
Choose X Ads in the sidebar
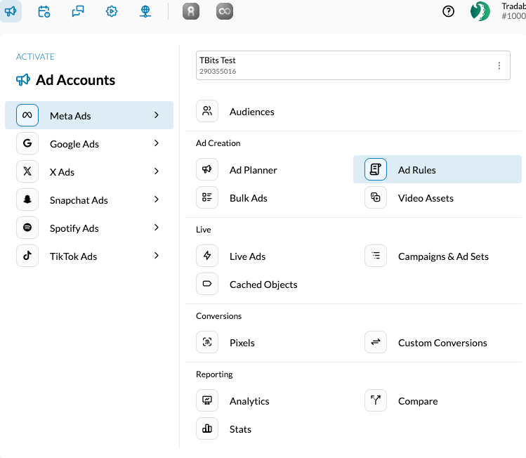click(62, 172)
